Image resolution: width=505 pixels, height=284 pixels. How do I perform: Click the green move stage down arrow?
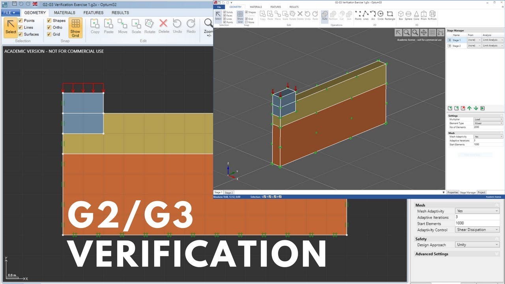point(476,108)
